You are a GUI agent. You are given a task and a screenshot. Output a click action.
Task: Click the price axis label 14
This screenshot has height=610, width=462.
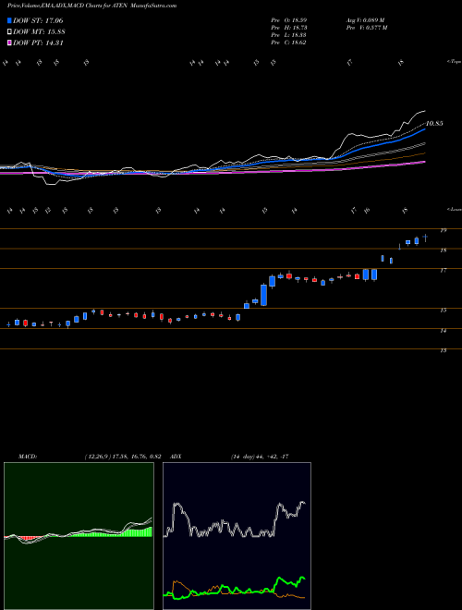[x=443, y=330]
